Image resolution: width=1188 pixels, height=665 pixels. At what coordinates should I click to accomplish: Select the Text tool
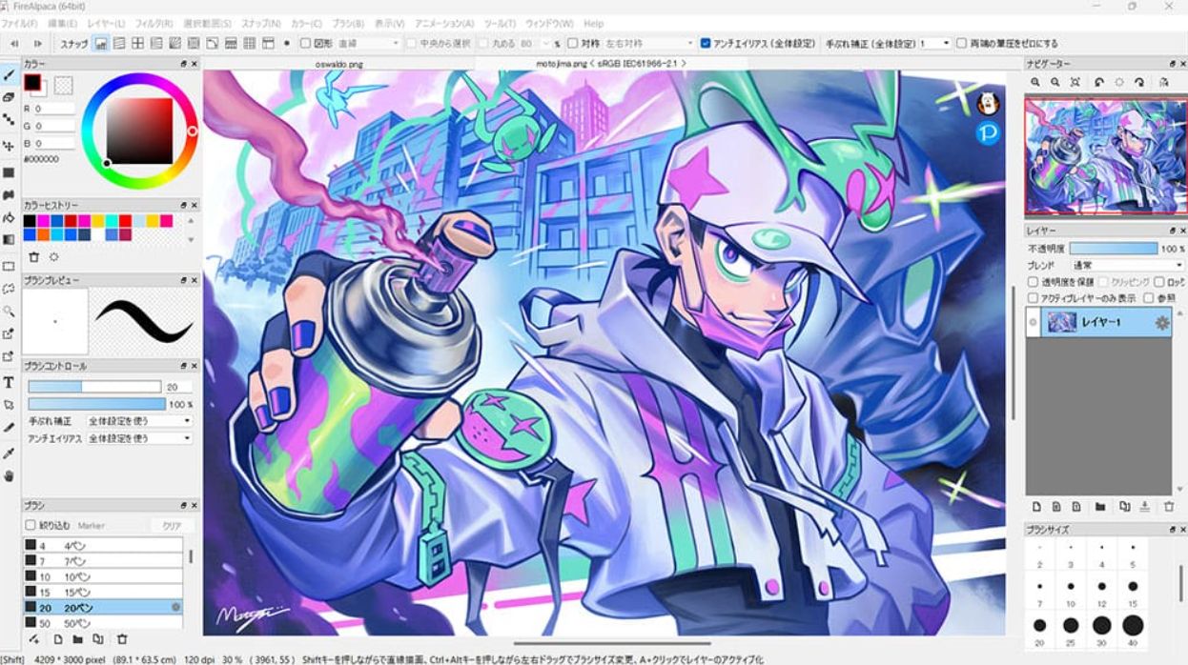point(10,382)
